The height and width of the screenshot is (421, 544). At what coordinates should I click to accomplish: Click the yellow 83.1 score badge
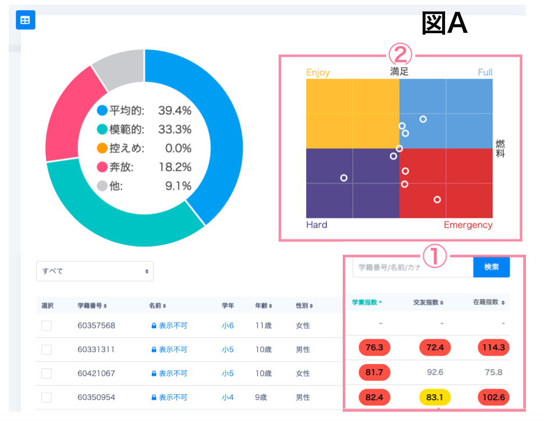[435, 397]
